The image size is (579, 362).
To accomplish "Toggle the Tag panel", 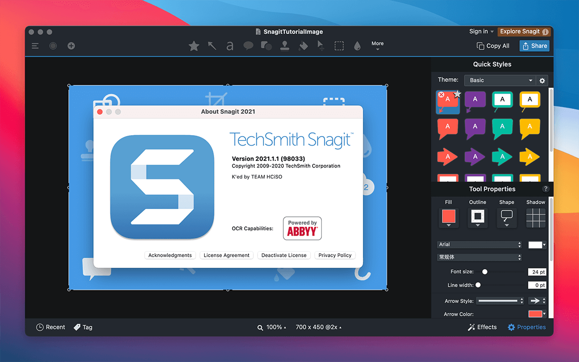I will [x=83, y=327].
